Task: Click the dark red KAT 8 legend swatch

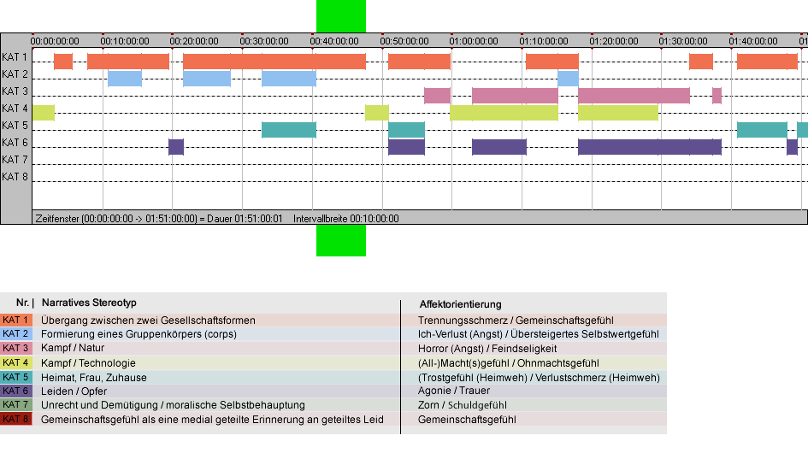Action: coord(16,419)
